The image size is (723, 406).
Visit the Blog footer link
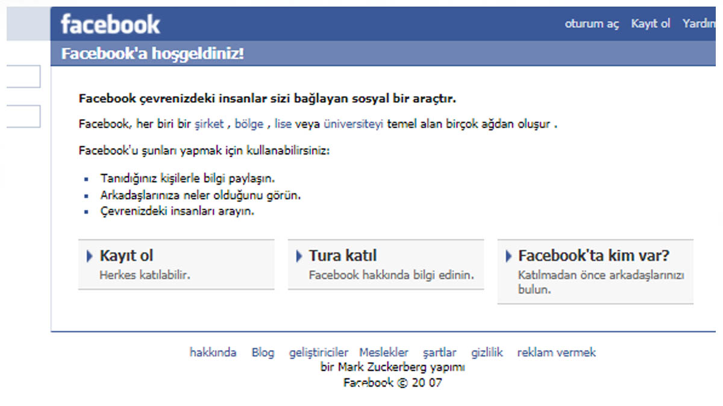click(263, 352)
